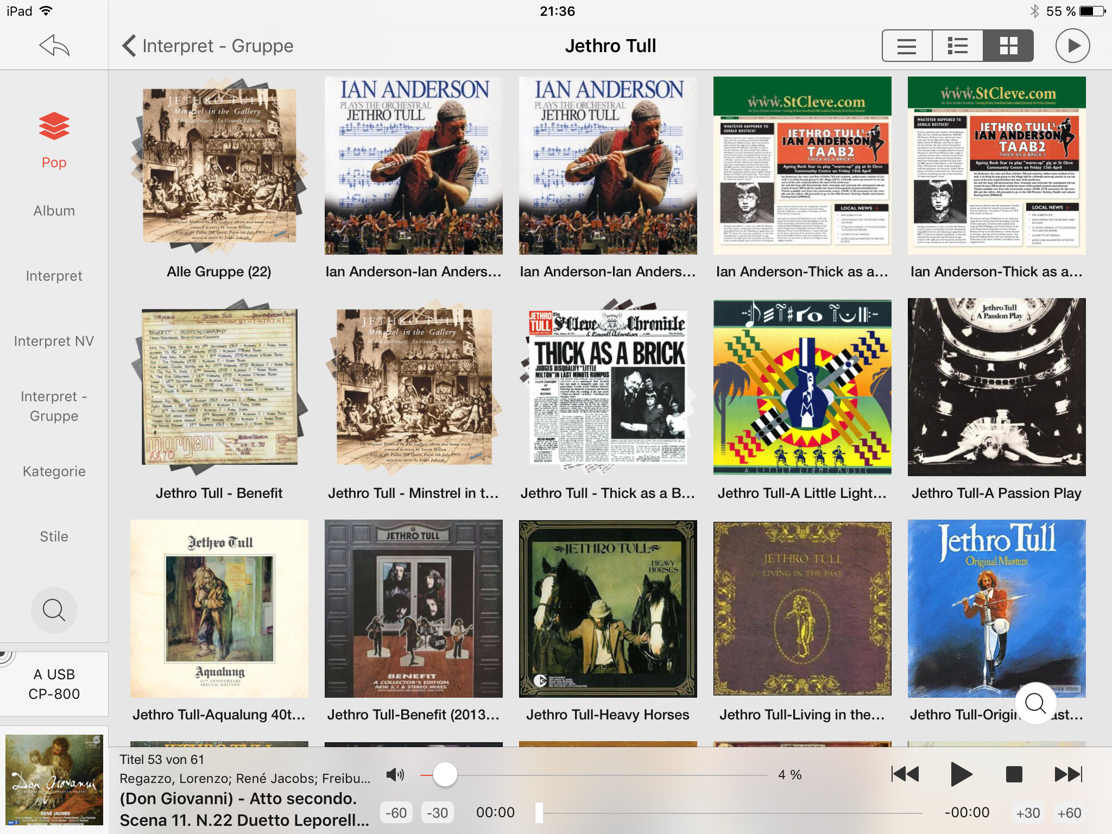This screenshot has height=834, width=1112.
Task: Open the Don Giovanni now-playing artwork
Action: (x=54, y=780)
